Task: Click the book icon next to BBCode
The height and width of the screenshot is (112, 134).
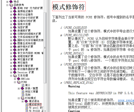Action: click(18, 79)
